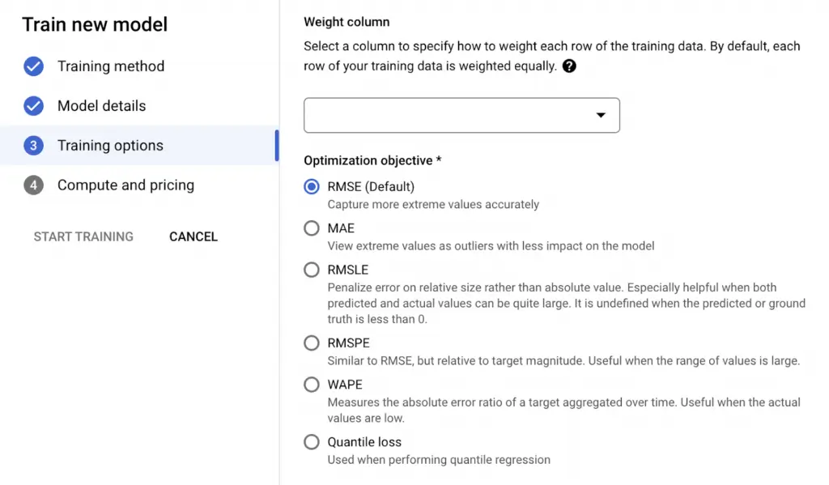Click the START TRAINING button
829x485 pixels.
(x=83, y=236)
